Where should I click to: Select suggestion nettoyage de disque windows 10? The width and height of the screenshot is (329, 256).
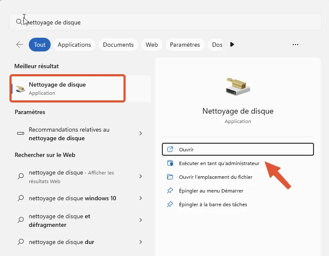(x=81, y=198)
